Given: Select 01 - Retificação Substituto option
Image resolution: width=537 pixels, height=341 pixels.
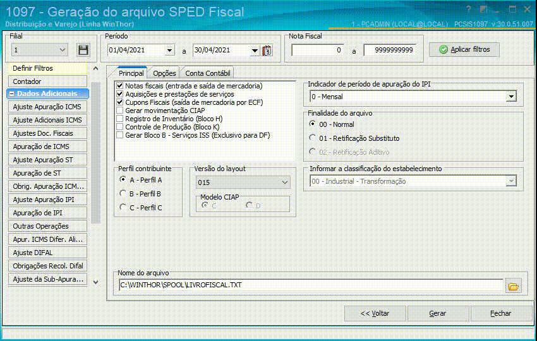Looking at the screenshot, I should point(312,138).
